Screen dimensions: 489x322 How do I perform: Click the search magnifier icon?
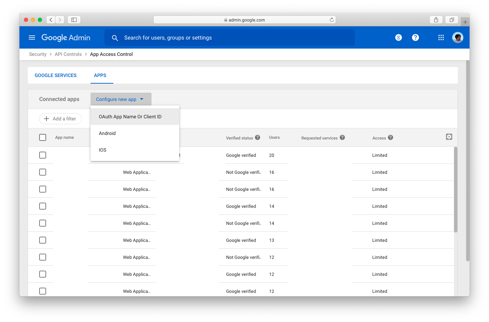point(115,38)
